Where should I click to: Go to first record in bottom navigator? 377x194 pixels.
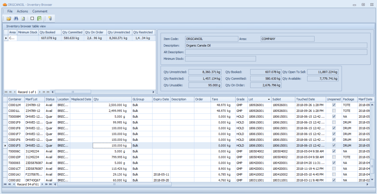(x=5, y=184)
